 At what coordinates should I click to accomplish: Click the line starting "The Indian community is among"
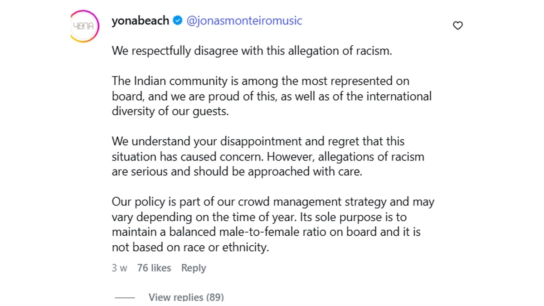(x=261, y=81)
